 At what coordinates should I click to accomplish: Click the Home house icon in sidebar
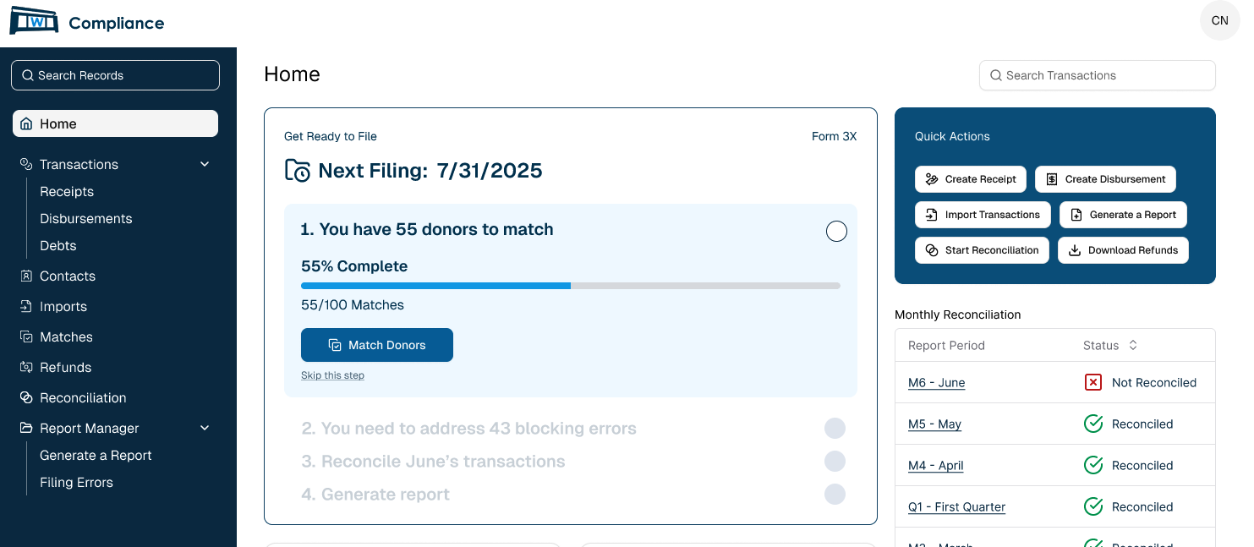click(x=26, y=123)
